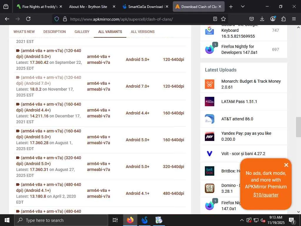Screen dimensions: 301x226
Task: Open the ALL VERSIONS section tab
Action: click(143, 32)
